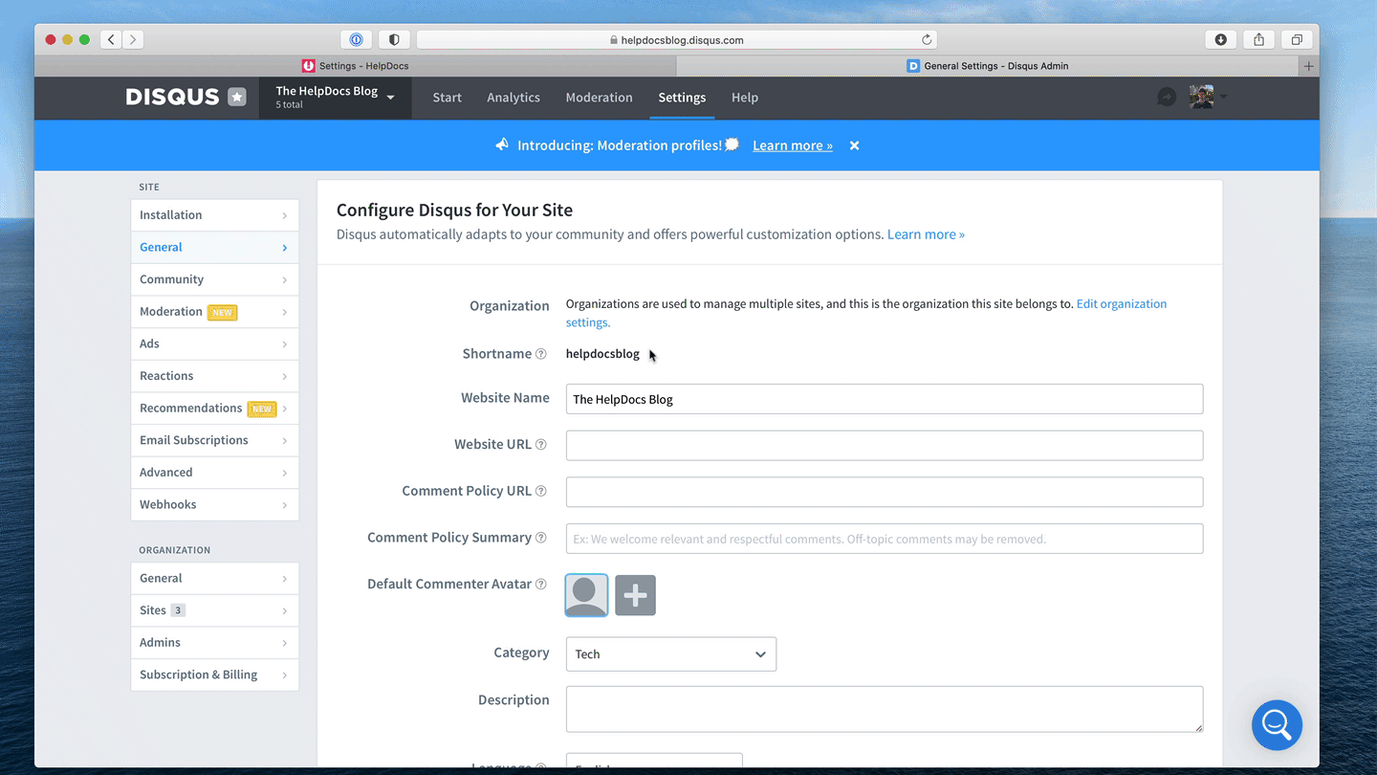The width and height of the screenshot is (1377, 775).
Task: Click into the Comment Policy URL field
Action: click(x=885, y=492)
